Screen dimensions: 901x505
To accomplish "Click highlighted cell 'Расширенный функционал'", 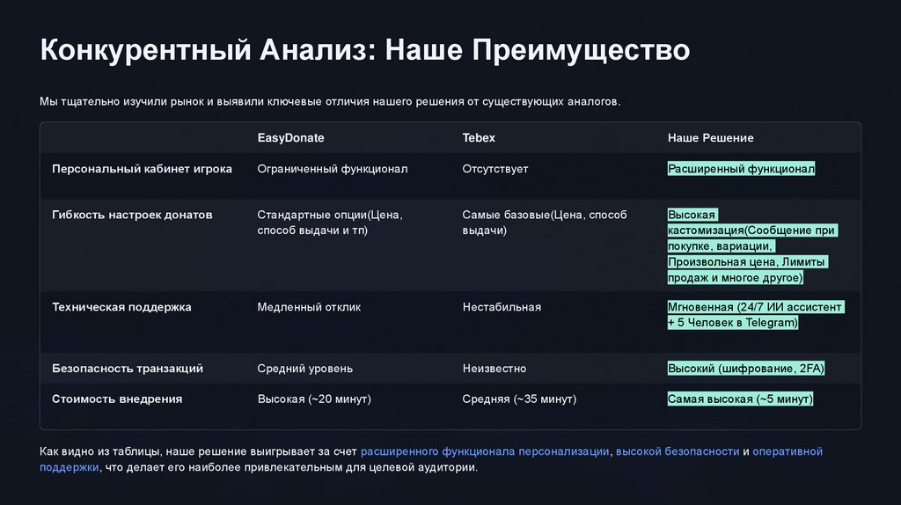I will 741,169.
